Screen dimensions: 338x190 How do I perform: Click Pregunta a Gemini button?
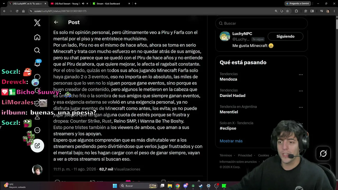pyautogui.click(x=297, y=4)
